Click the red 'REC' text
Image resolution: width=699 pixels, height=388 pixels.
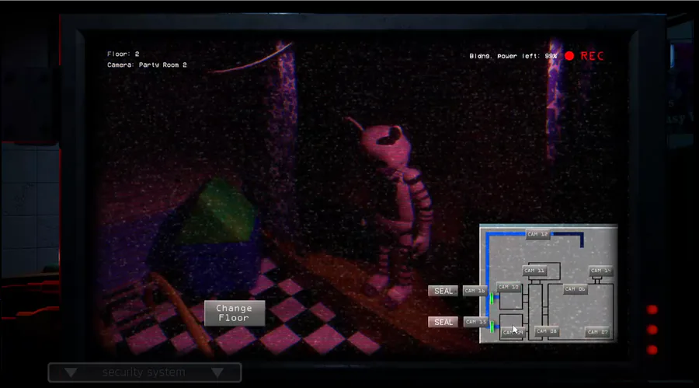592,56
